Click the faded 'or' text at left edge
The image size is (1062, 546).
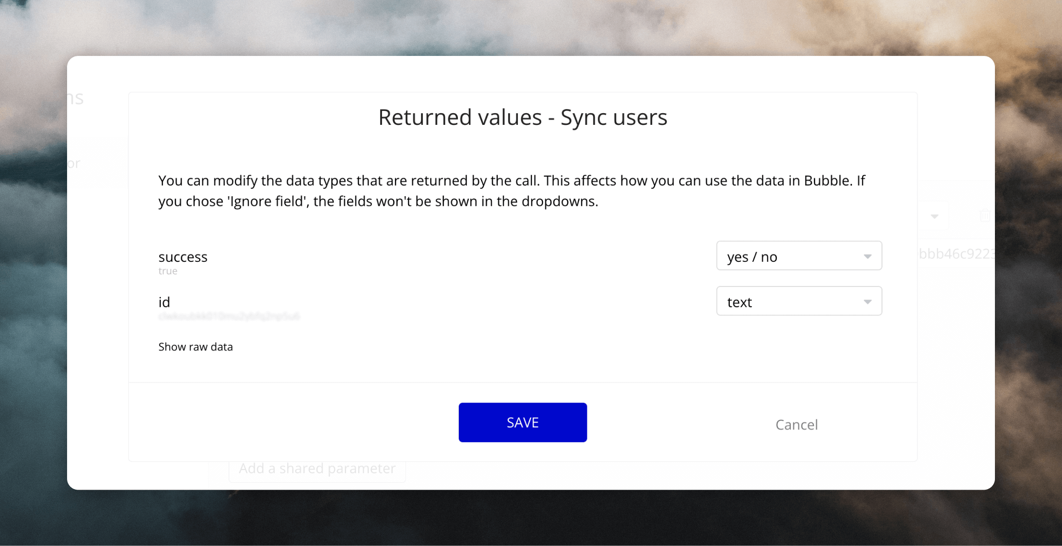pyautogui.click(x=74, y=164)
